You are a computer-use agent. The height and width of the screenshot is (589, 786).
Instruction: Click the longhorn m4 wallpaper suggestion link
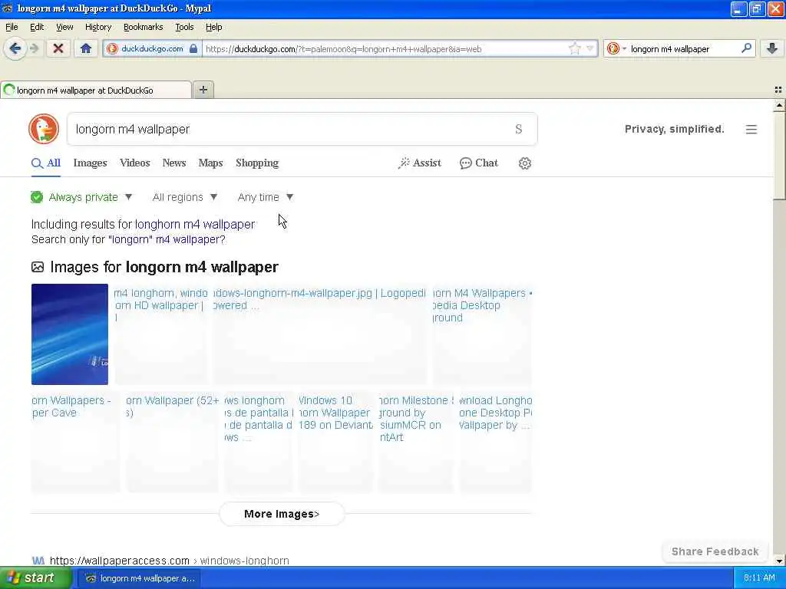click(195, 225)
